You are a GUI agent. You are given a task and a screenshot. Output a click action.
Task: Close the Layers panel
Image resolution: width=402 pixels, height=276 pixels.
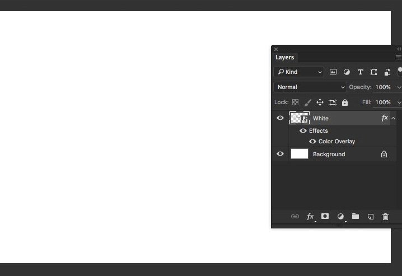pos(276,49)
